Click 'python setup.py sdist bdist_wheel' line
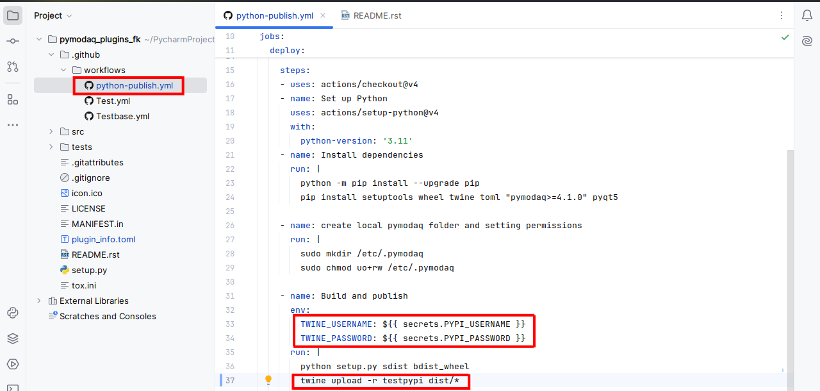Image resolution: width=820 pixels, height=391 pixels. 385,367
